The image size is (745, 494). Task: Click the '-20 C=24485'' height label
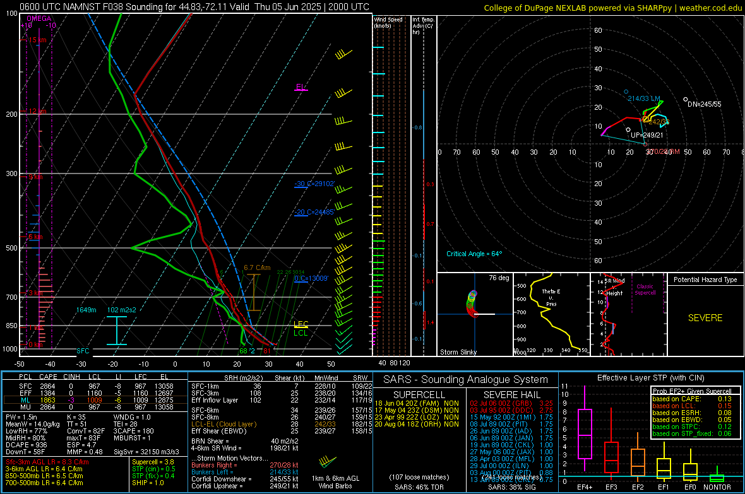[x=314, y=213]
